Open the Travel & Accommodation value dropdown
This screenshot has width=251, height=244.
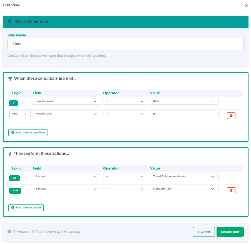click(x=184, y=176)
